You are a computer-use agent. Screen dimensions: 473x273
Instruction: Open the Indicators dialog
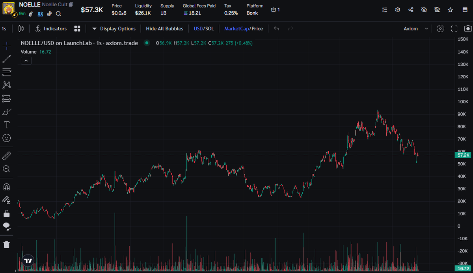[x=51, y=29]
